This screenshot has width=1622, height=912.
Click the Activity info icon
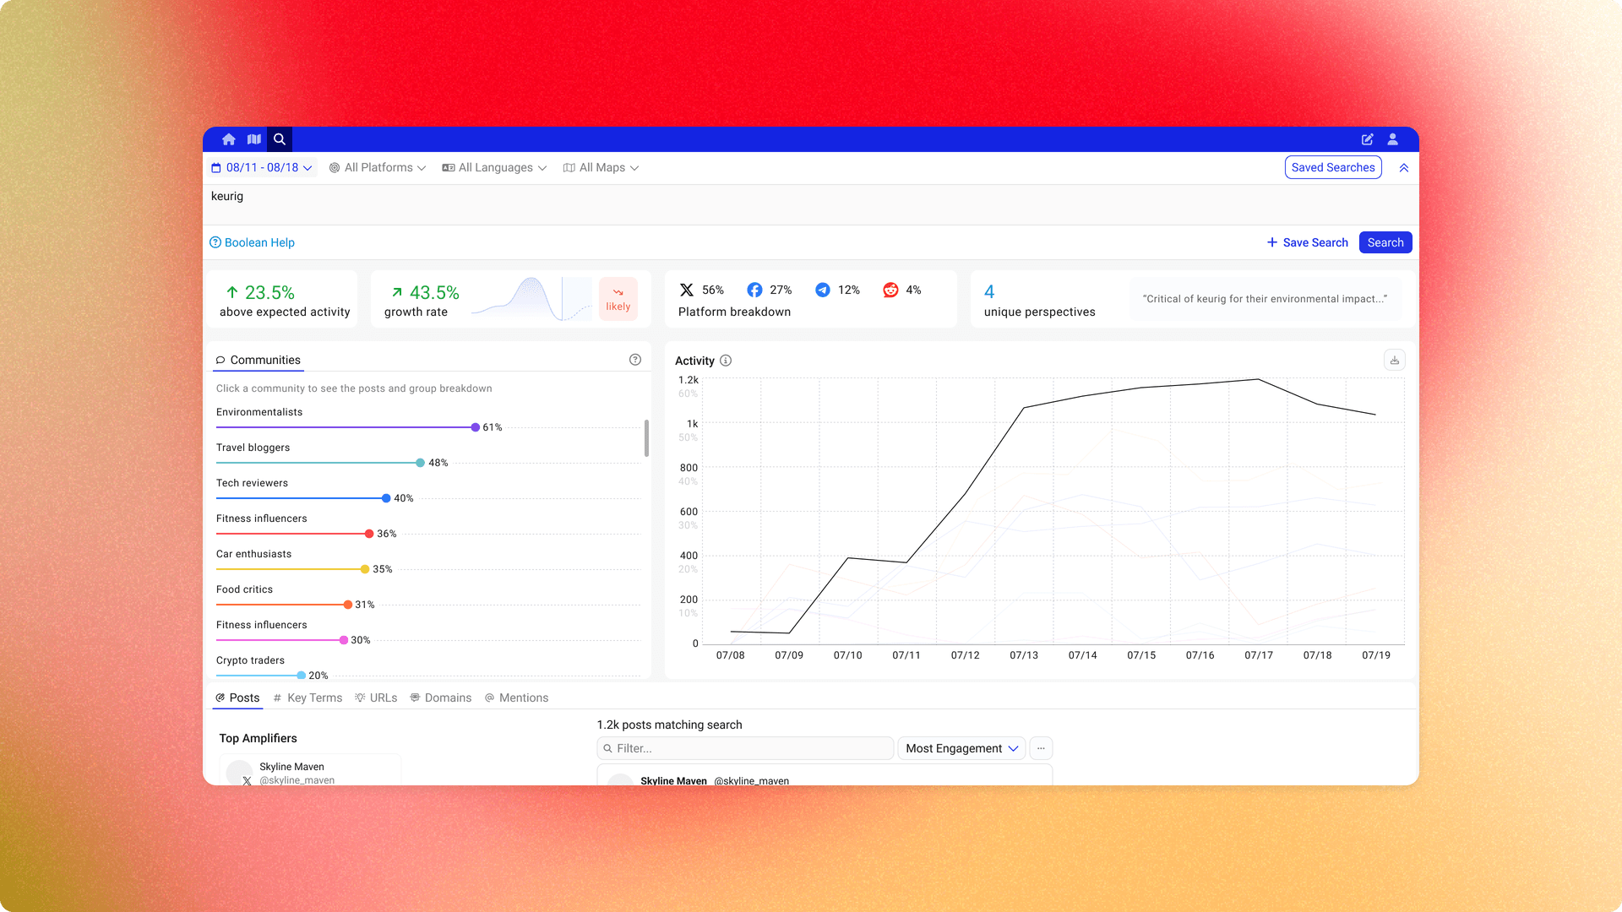point(726,361)
